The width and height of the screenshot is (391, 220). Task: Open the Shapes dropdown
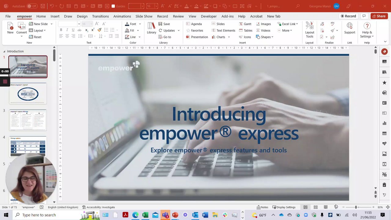click(x=265, y=37)
